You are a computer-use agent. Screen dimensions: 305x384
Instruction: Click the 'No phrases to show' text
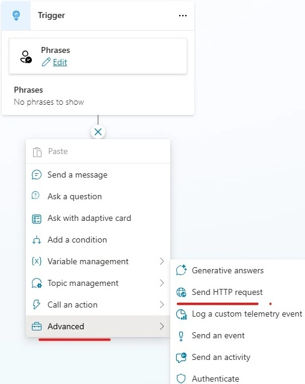pyautogui.click(x=49, y=102)
